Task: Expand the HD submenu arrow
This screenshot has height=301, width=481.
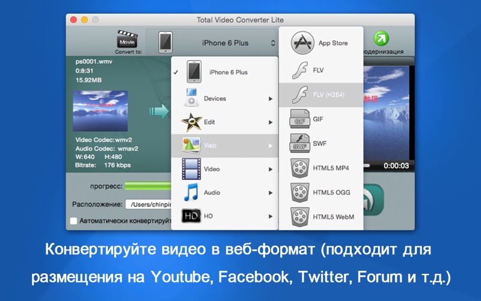Action: point(270,216)
